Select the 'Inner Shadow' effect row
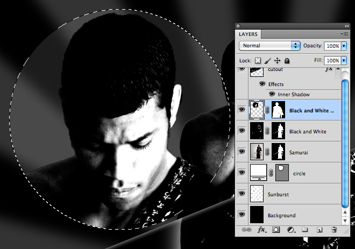The image size is (355, 249). (x=294, y=95)
